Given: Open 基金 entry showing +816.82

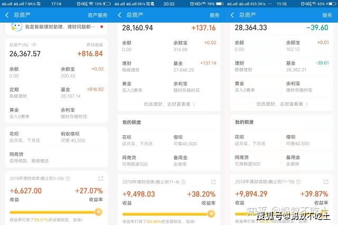Looking at the screenshot, I should (82, 93).
